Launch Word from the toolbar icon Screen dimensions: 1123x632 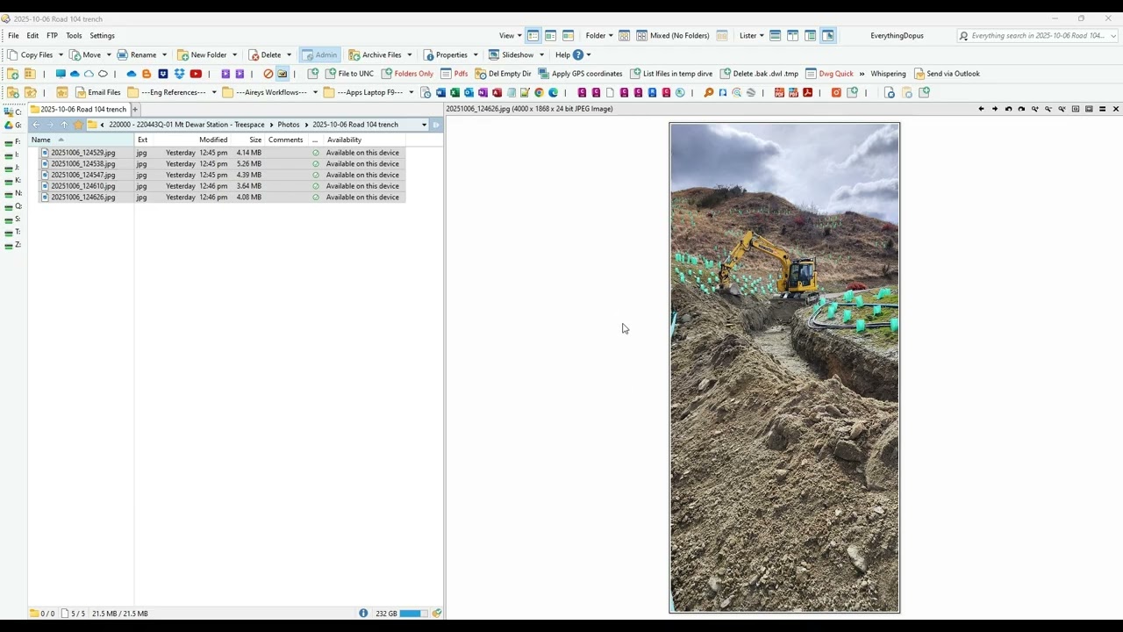[440, 92]
